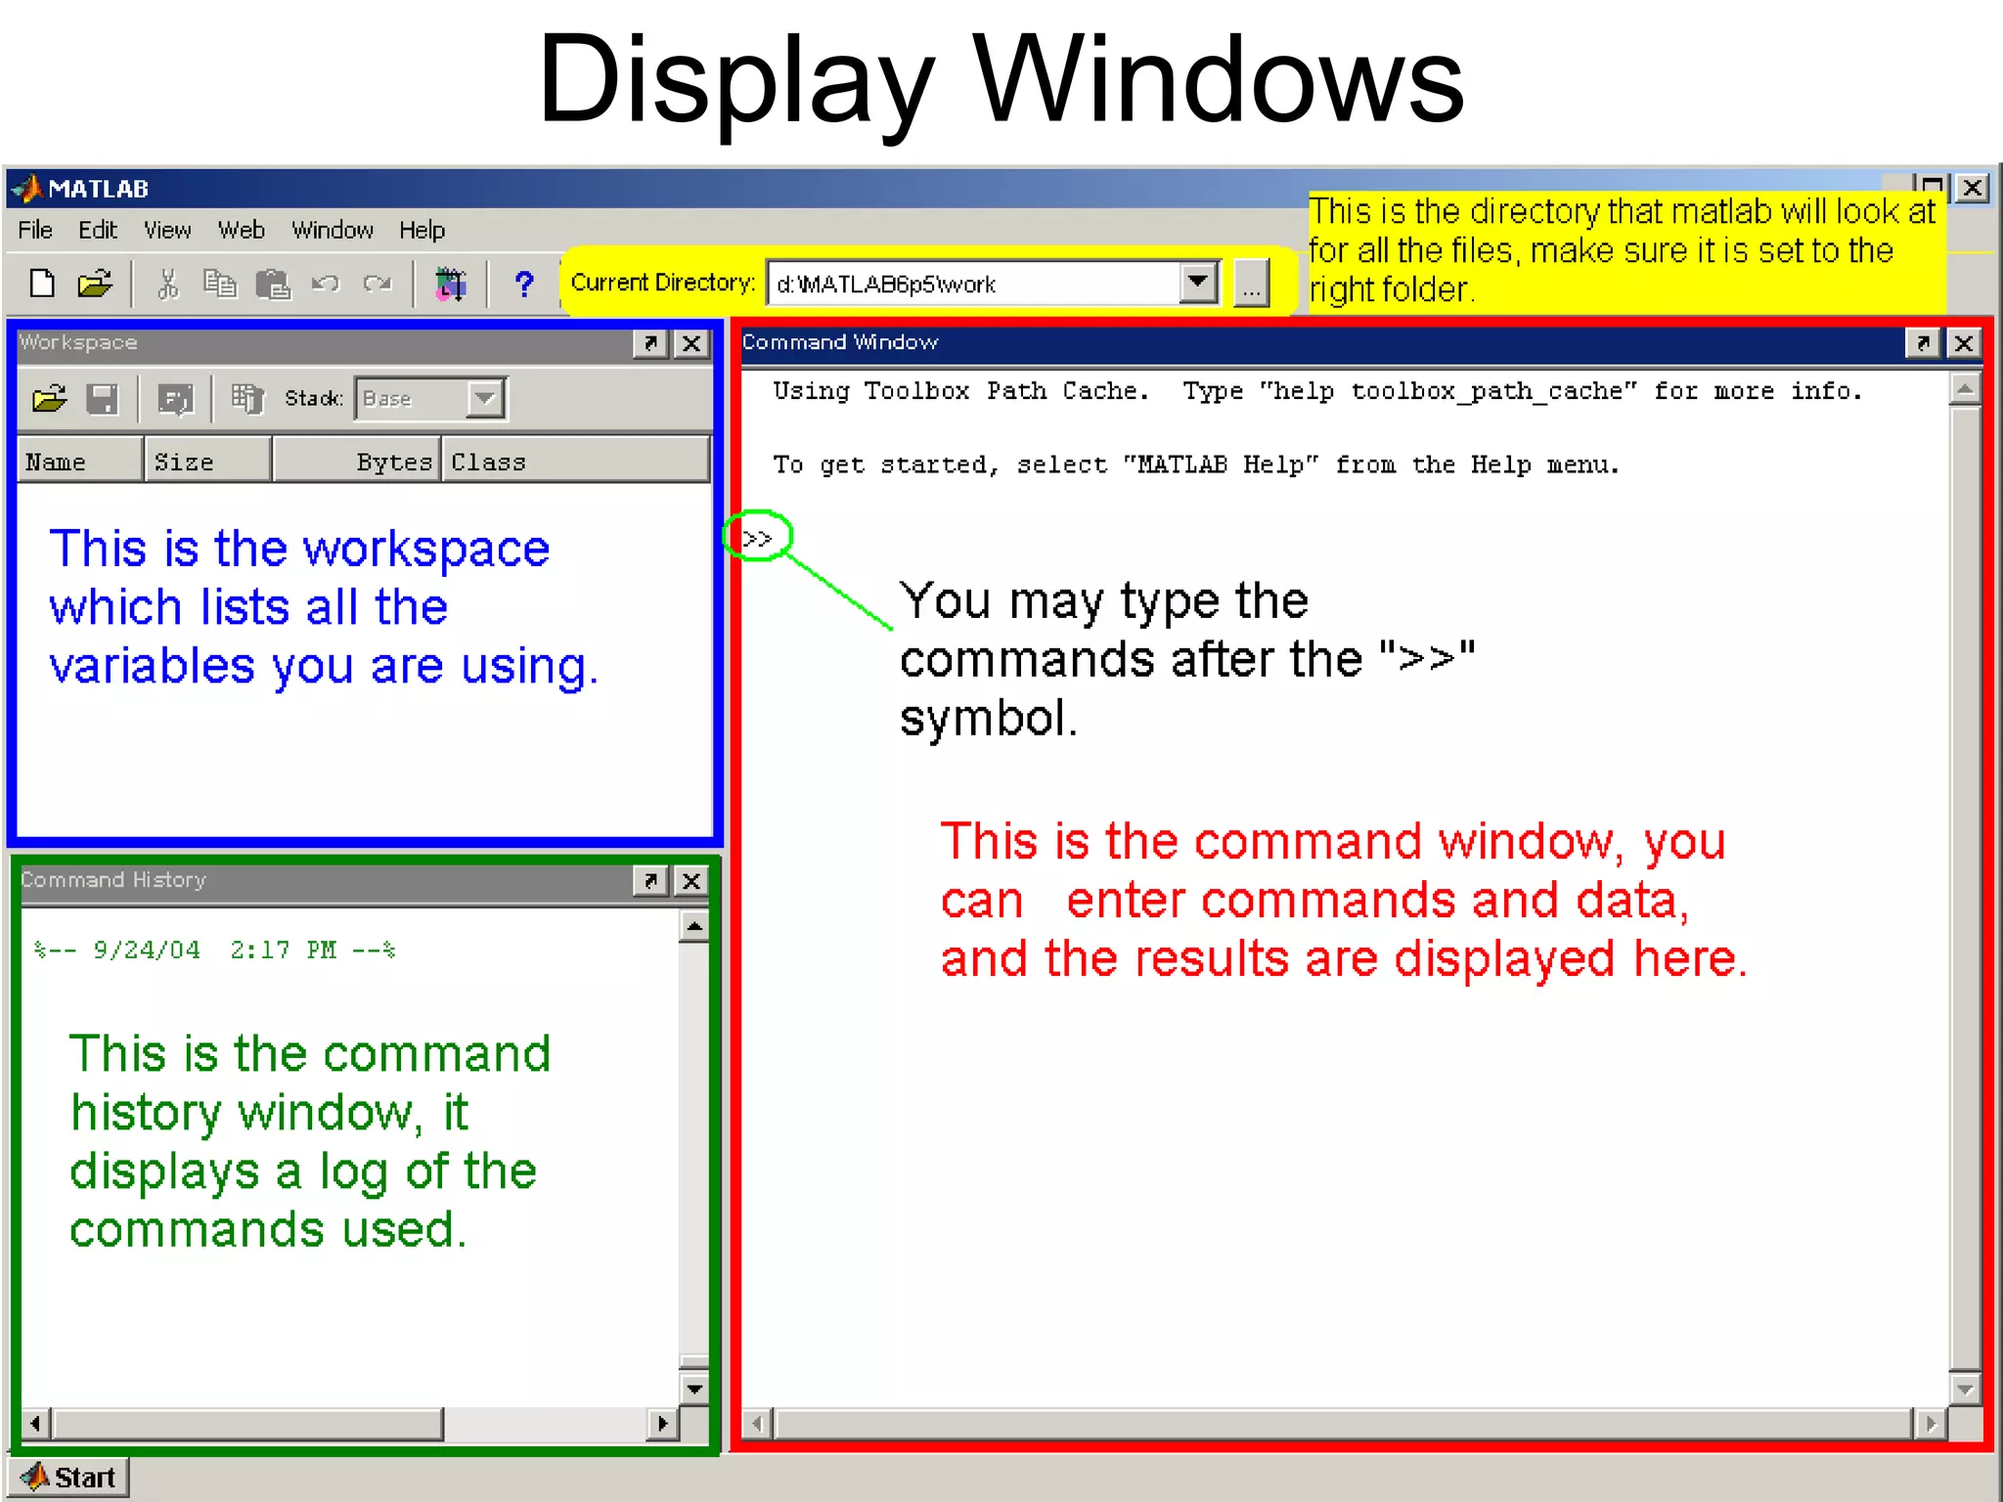
Task: Undock the Workspace panel
Action: click(650, 343)
